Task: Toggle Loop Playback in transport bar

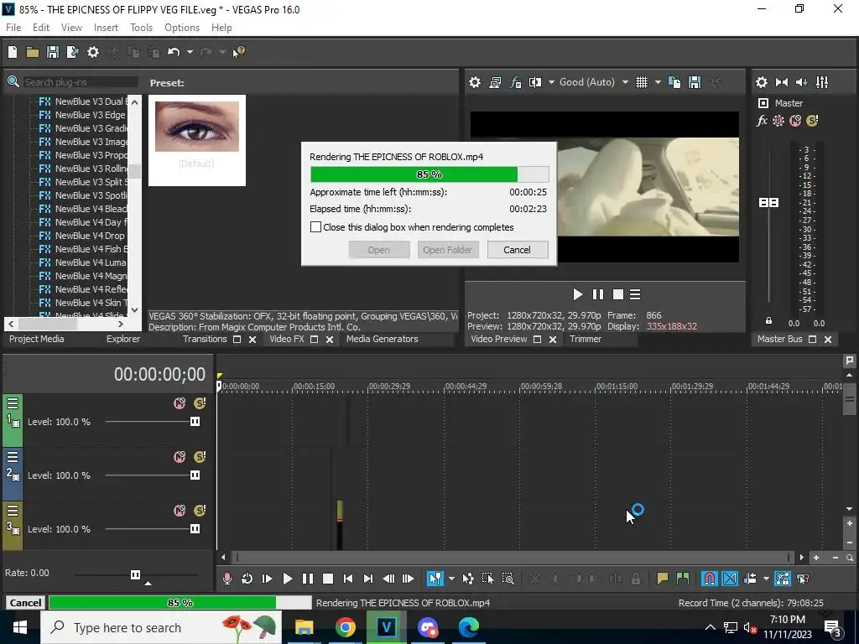Action: click(x=247, y=579)
